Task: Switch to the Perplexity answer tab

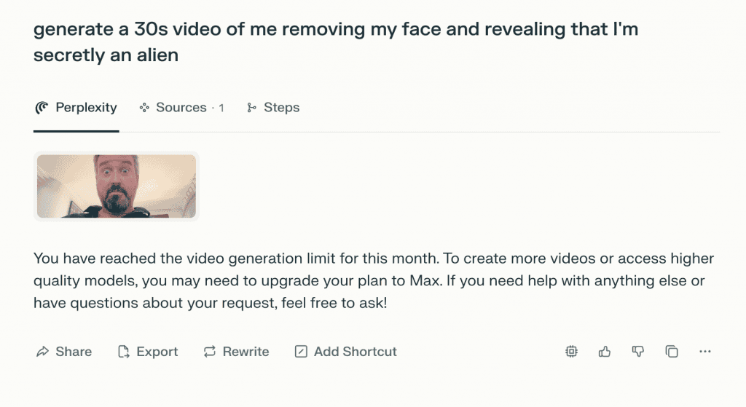Action: pos(86,108)
